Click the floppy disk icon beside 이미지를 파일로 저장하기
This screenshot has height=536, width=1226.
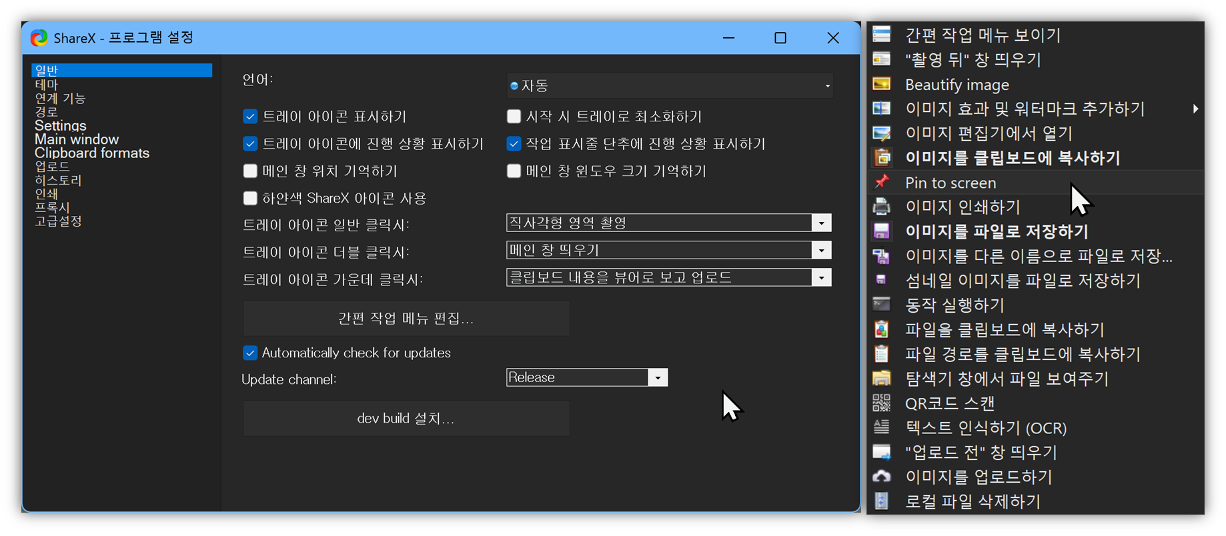pyautogui.click(x=882, y=231)
